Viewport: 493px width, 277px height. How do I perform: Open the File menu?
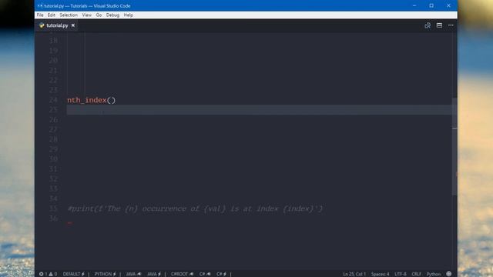click(40, 15)
